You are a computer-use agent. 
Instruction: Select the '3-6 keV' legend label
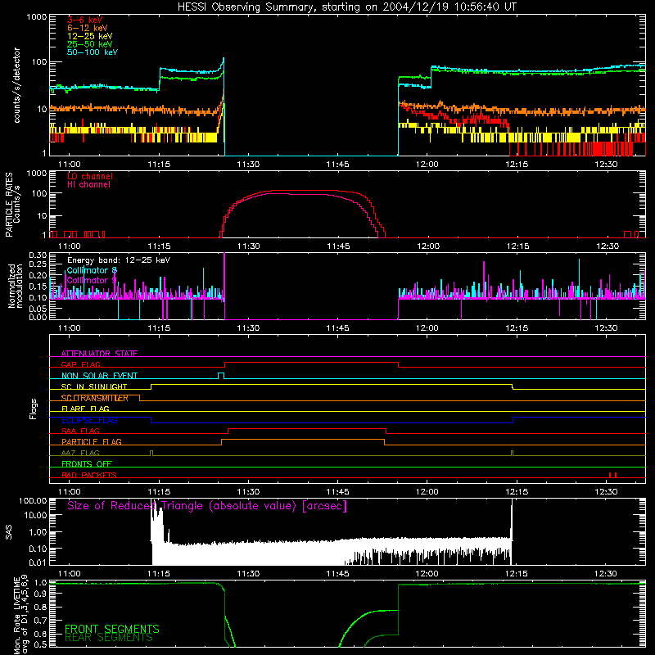(84, 20)
